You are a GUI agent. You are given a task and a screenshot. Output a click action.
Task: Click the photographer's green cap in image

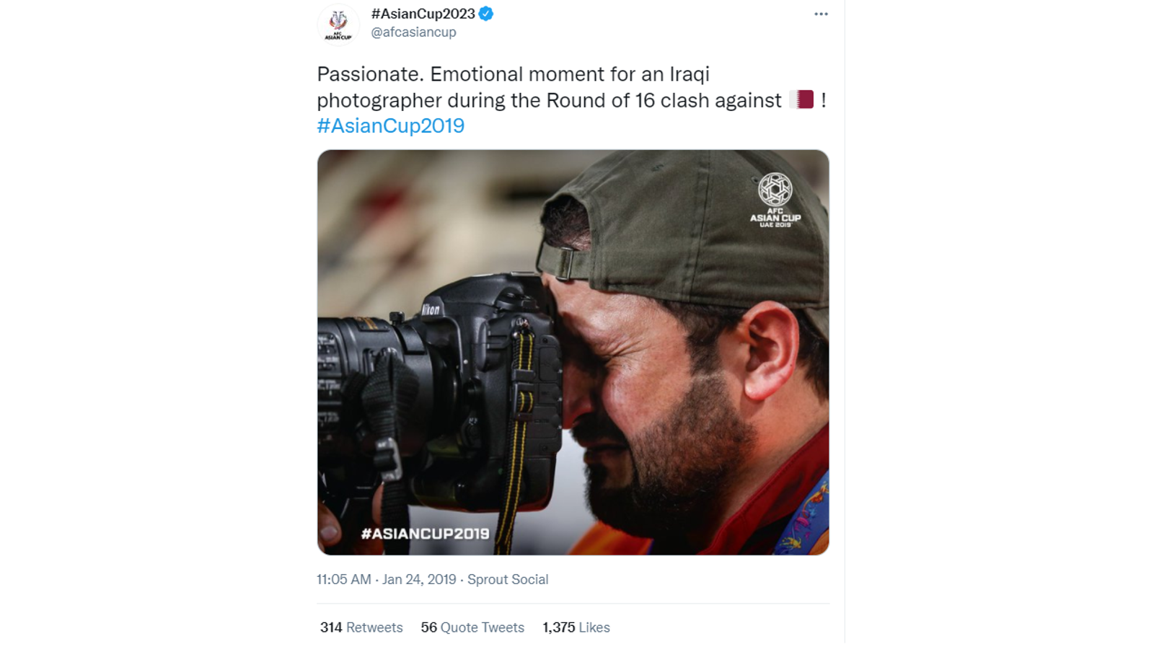tap(685, 231)
